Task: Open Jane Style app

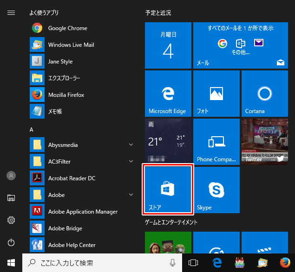Action: coord(82,61)
